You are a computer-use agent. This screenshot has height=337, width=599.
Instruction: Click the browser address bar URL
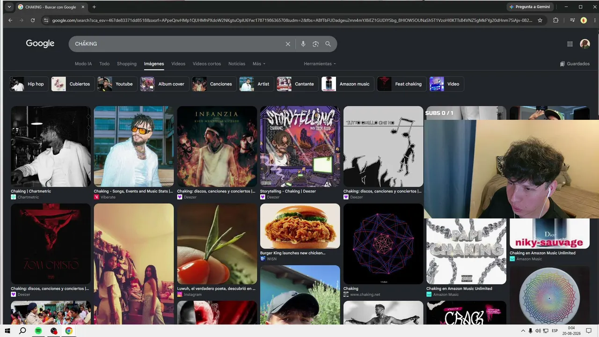[292, 20]
